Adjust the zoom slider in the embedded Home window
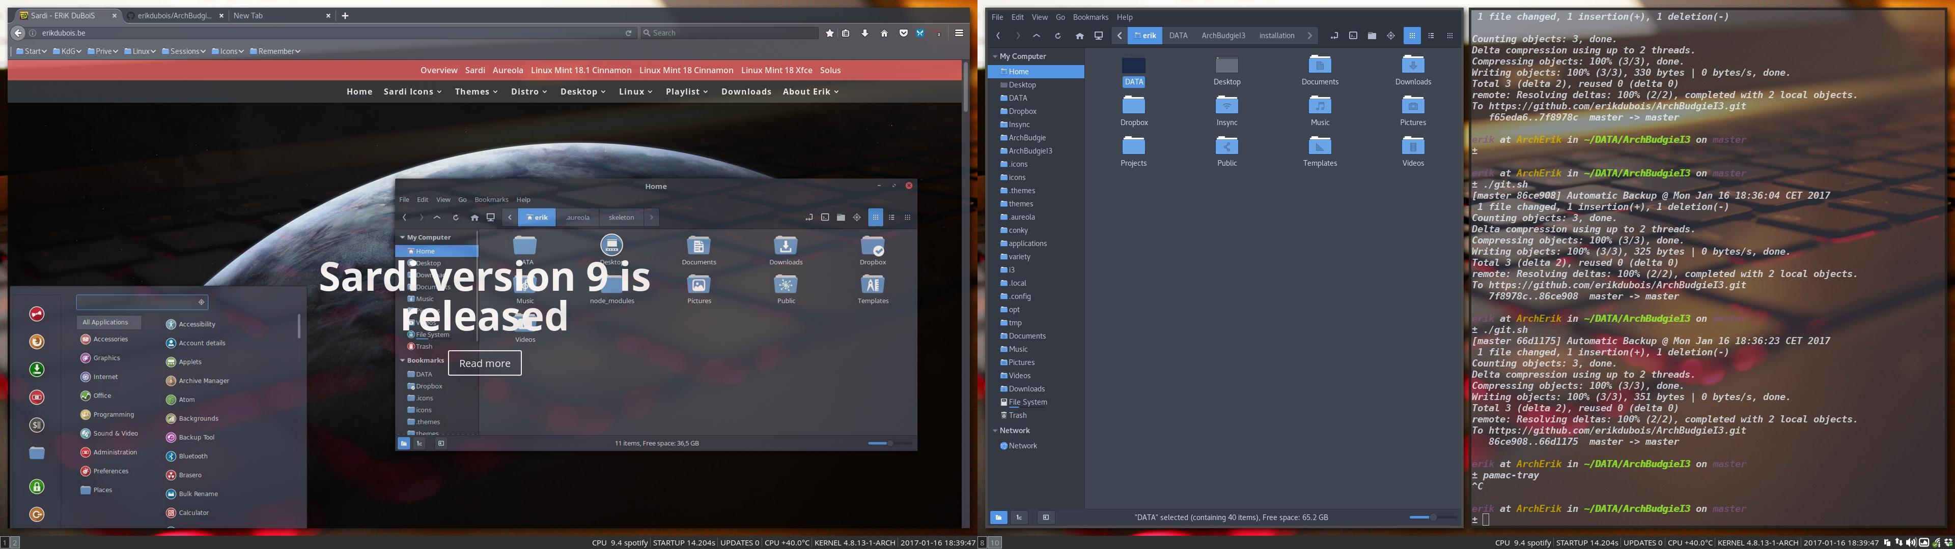This screenshot has width=1955, height=549. pos(889,444)
